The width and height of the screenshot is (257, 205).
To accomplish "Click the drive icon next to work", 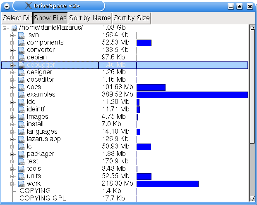I will point(22,184).
